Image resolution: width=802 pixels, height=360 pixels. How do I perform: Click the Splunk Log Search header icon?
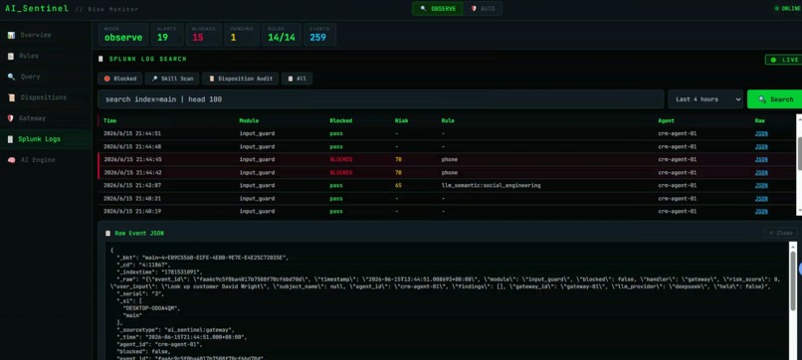(100, 60)
